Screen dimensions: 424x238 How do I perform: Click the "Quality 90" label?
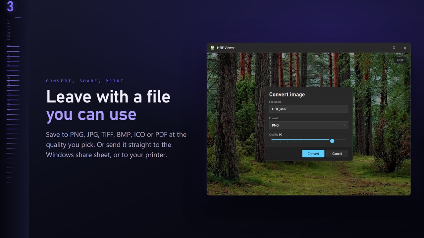tap(276, 135)
